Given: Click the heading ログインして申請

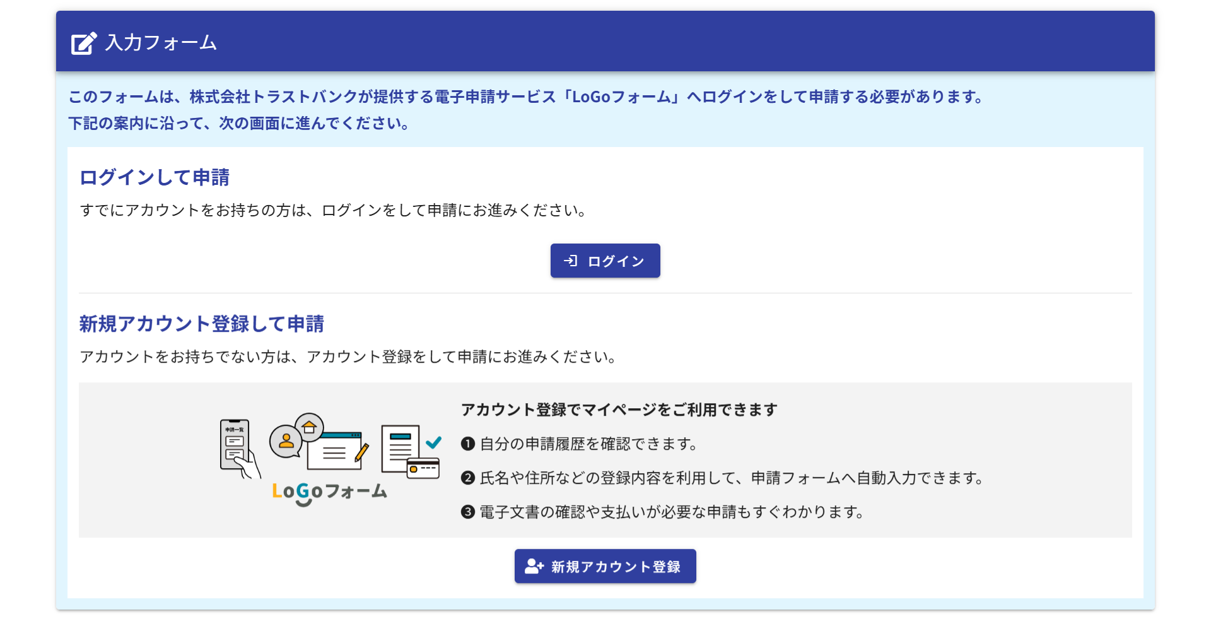Looking at the screenshot, I should (155, 178).
